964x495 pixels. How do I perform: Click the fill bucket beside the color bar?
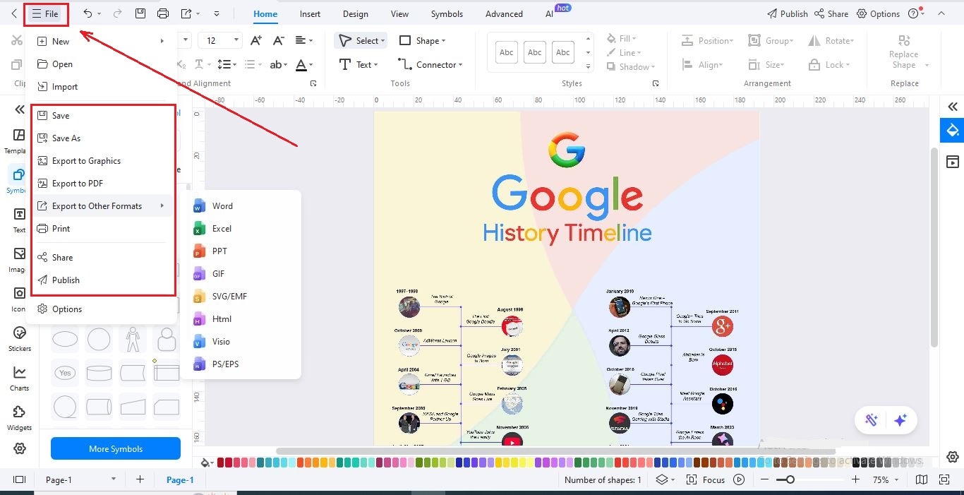tap(206, 463)
